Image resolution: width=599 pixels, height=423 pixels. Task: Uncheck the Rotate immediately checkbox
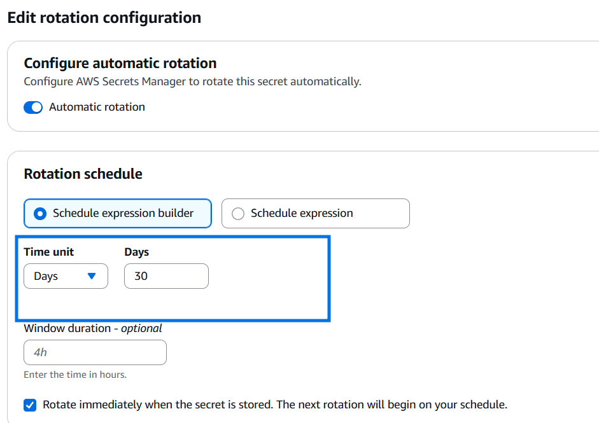coord(30,405)
